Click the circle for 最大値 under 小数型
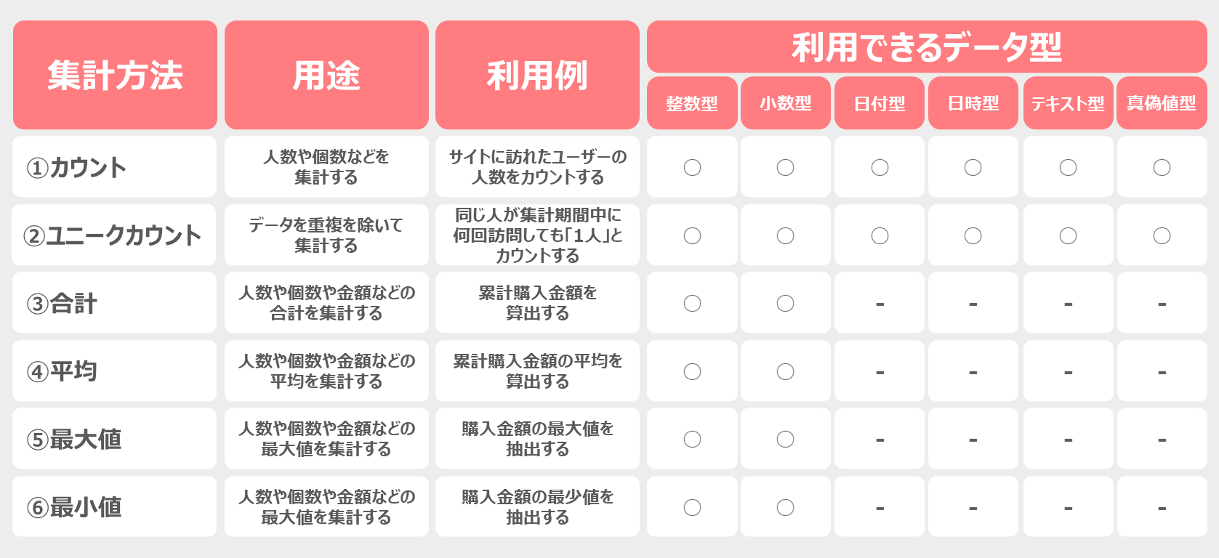 (x=785, y=439)
